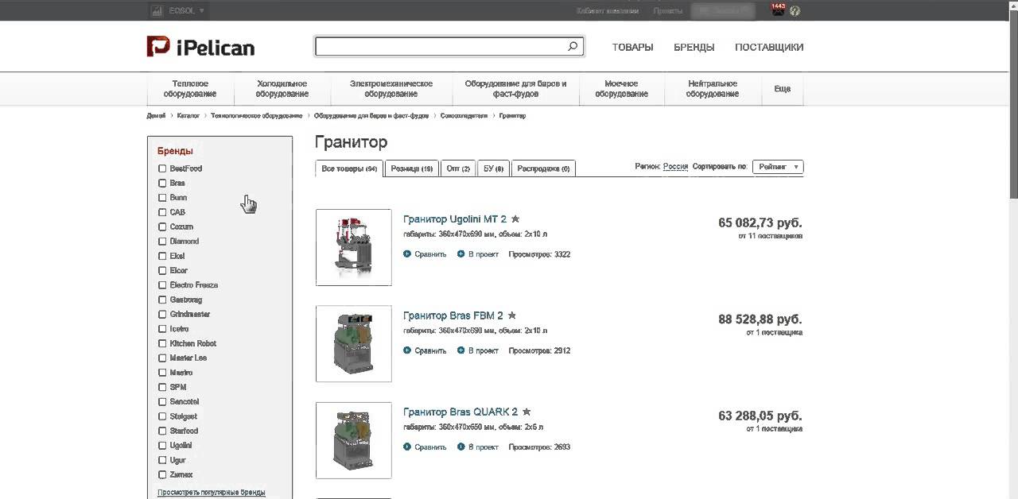The height and width of the screenshot is (499, 1018).
Task: Go to БРЕНДЫ in the top navigation
Action: click(x=694, y=47)
